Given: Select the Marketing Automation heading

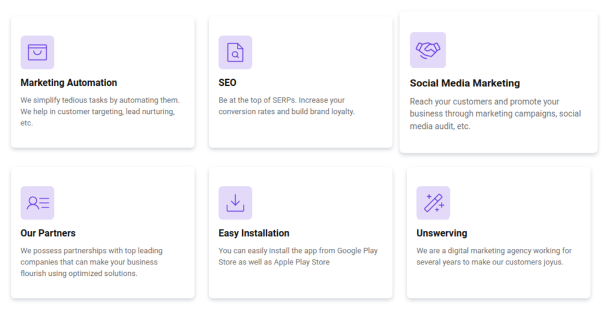Looking at the screenshot, I should click(68, 83).
